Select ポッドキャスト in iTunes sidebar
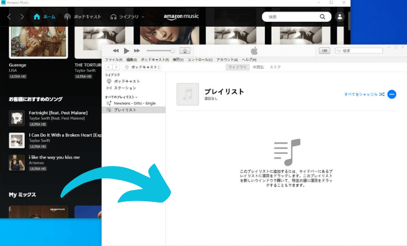407x246 pixels. click(x=127, y=81)
